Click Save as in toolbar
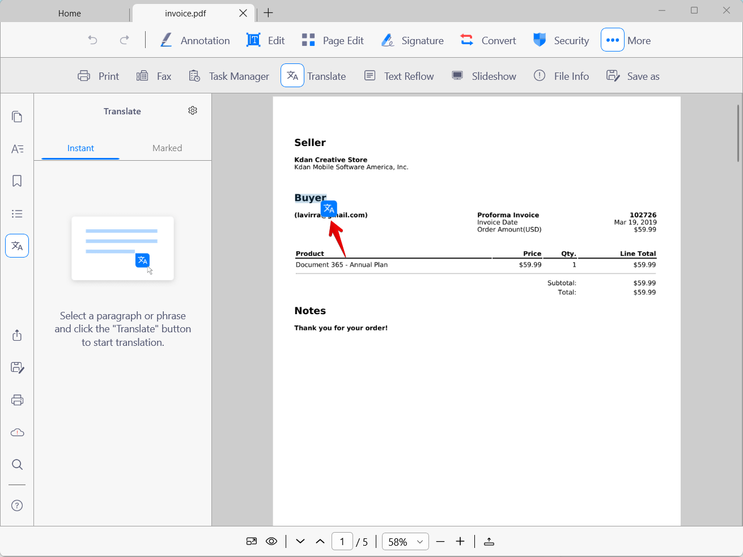Viewport: 743px width, 557px height. tap(633, 76)
